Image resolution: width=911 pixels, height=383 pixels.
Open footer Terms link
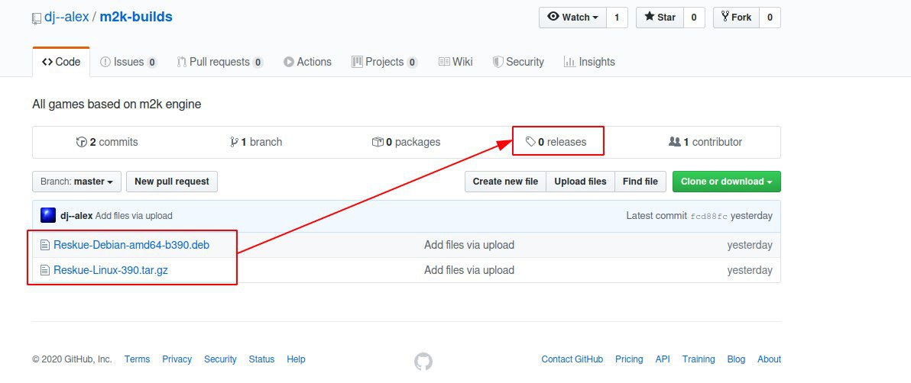pos(137,359)
